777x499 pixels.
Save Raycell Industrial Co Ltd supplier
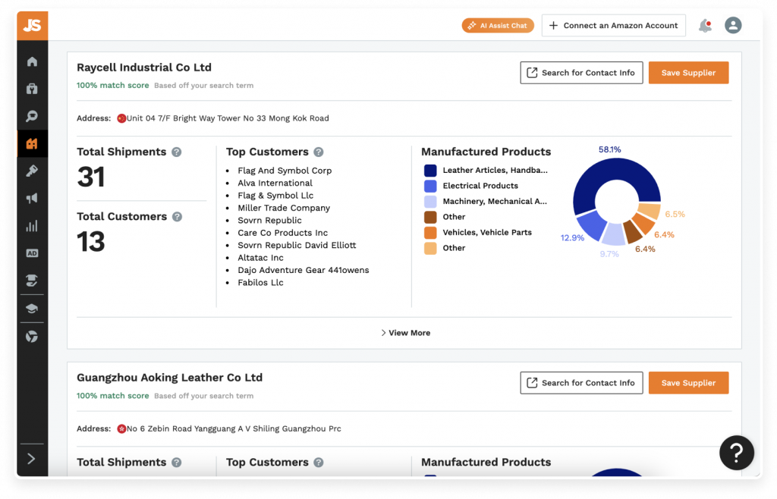tap(688, 73)
